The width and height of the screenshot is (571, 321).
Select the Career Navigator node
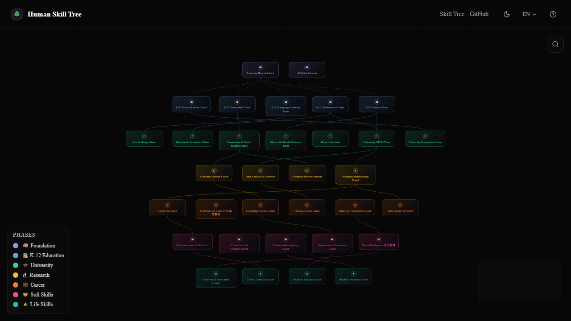coord(167,207)
